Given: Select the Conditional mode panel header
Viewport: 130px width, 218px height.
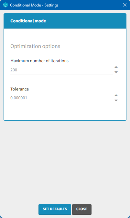Looking at the screenshot, I should coord(65,21).
